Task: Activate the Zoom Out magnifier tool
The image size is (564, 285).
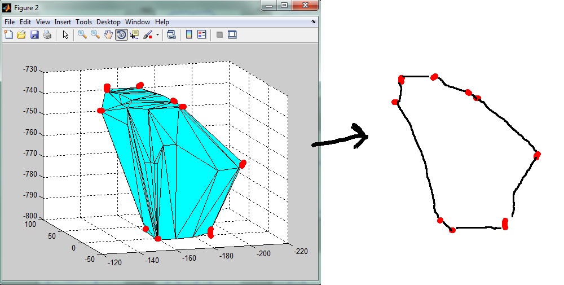Action: coord(95,35)
